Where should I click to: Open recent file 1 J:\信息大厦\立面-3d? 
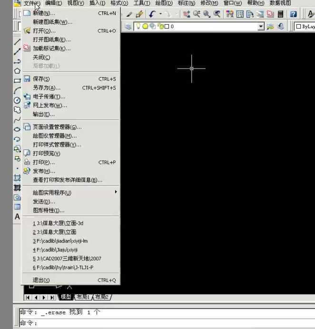click(71, 223)
